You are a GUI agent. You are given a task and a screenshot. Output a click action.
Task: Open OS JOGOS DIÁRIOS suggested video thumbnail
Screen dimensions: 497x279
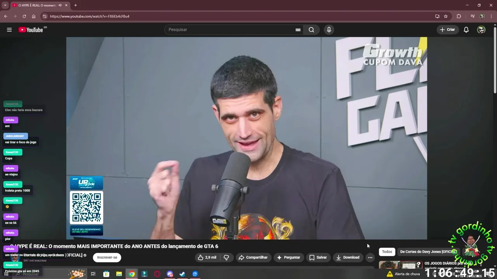pyautogui.click(x=400, y=265)
